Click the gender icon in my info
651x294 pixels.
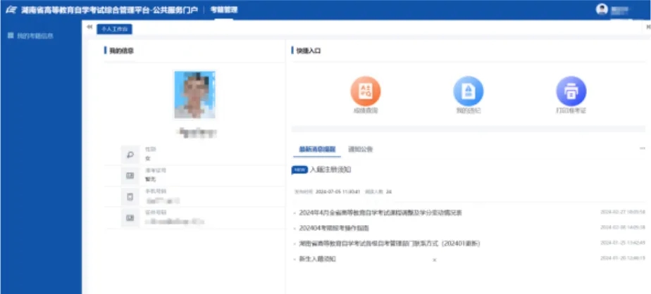[130, 154]
